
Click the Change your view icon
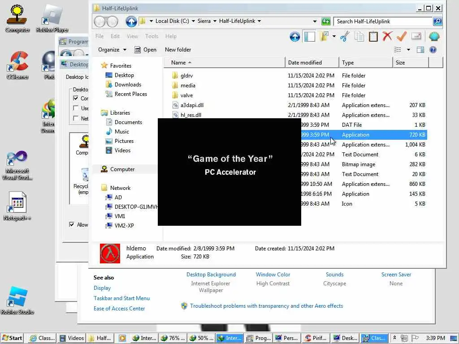point(398,50)
